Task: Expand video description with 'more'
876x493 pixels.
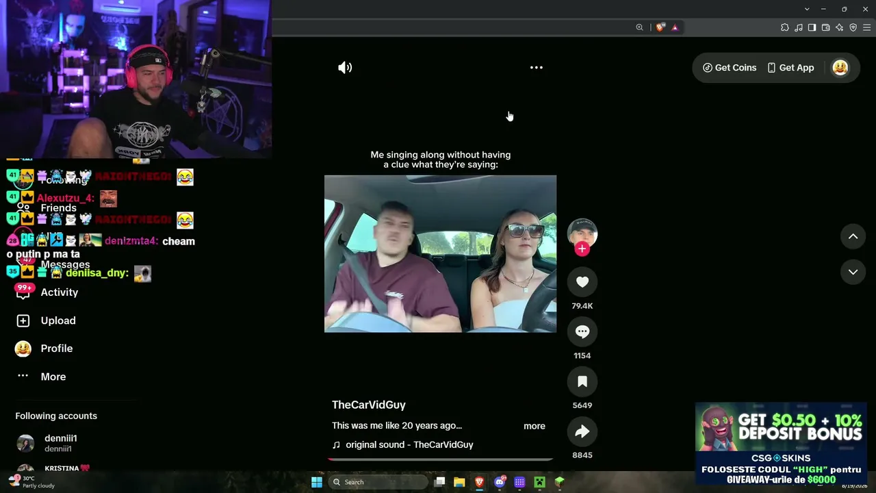Action: click(534, 426)
